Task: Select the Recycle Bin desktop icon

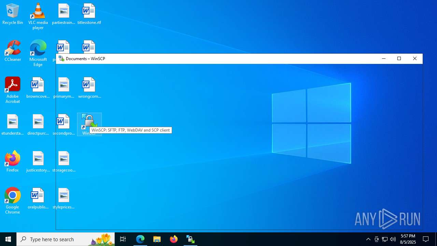Action: point(13,14)
